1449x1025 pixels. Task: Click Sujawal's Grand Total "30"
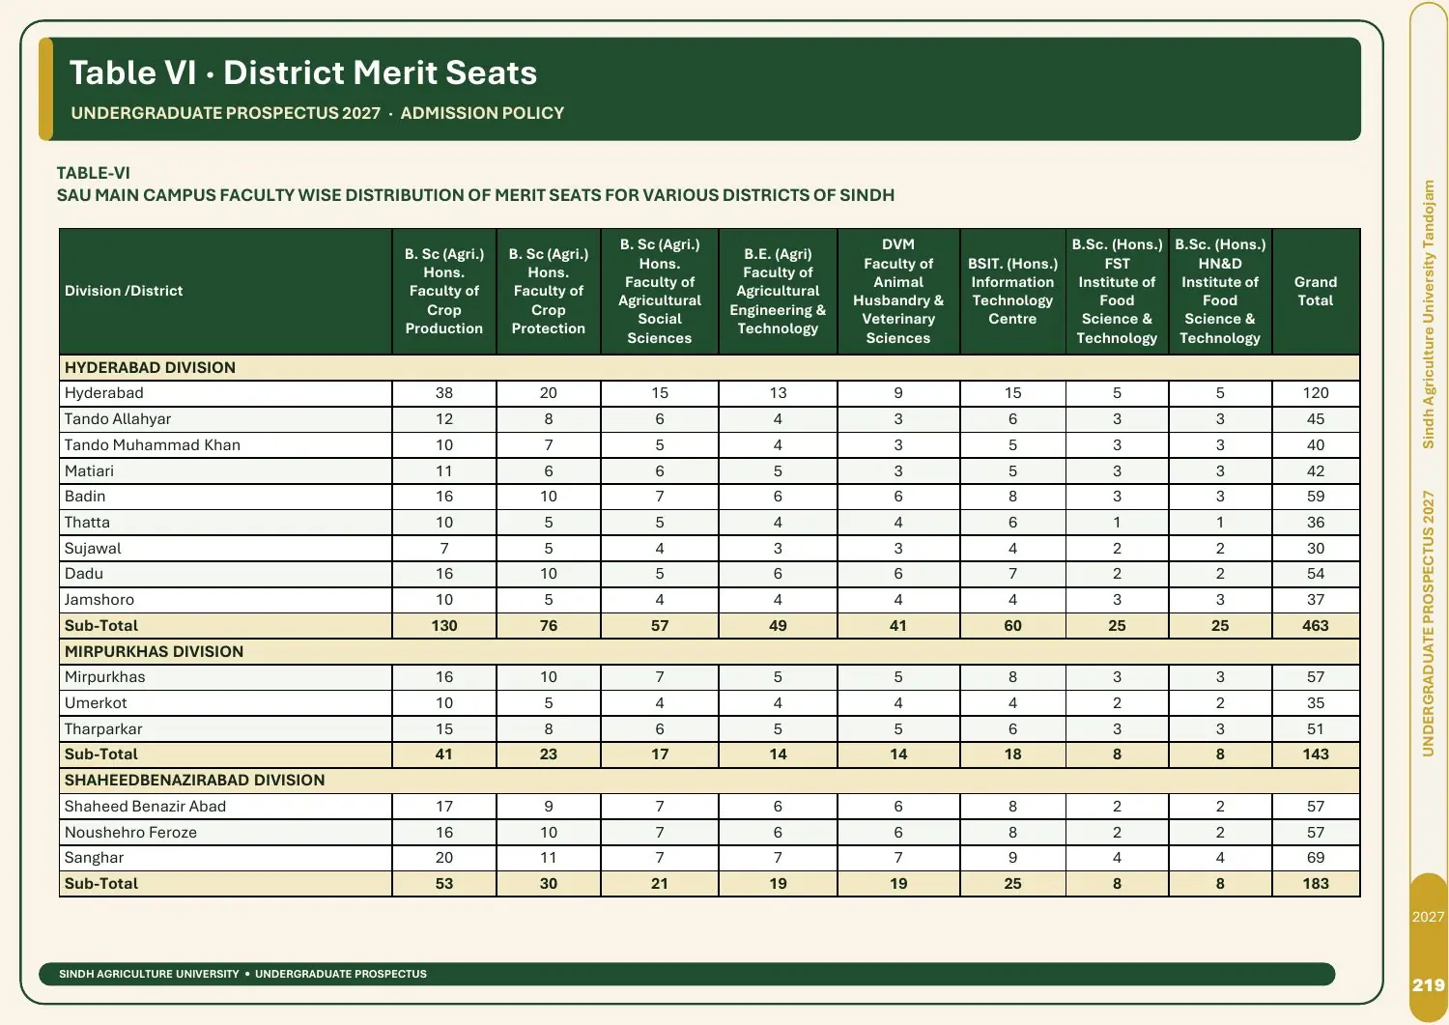[1316, 549]
